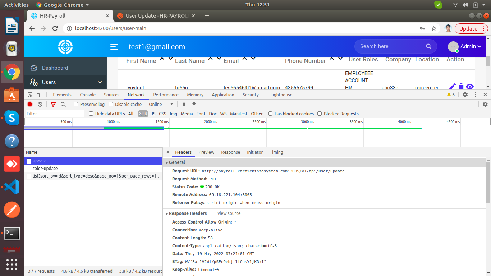This screenshot has height=276, width=491.
Task: Click the clear network log icon
Action: coord(40,104)
